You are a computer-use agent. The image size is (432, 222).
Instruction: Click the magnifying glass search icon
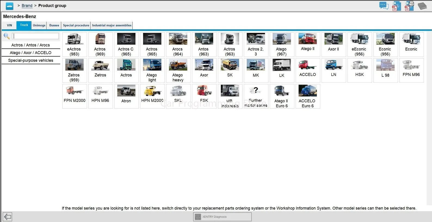pyautogui.click(x=7, y=36)
